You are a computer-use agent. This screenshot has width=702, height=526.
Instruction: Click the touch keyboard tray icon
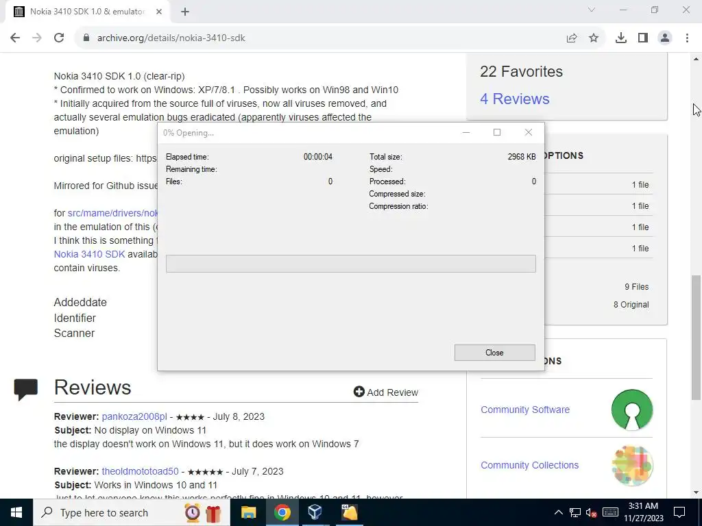pyautogui.click(x=610, y=512)
